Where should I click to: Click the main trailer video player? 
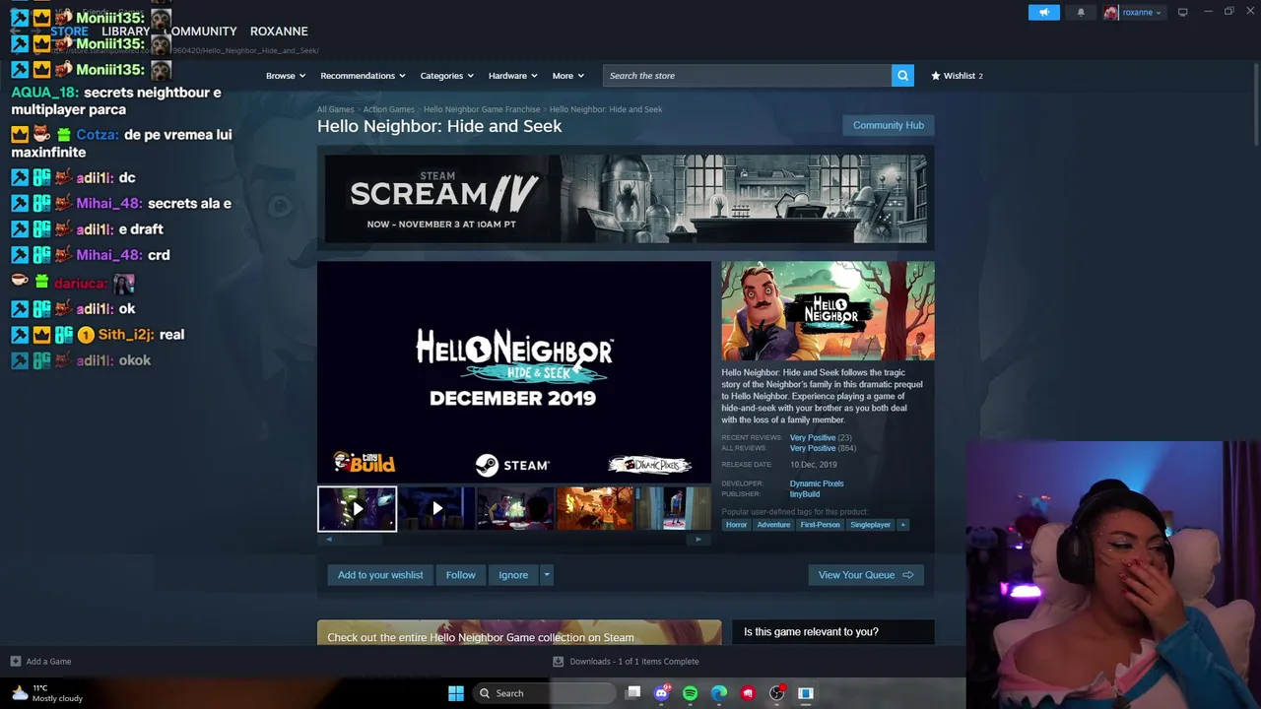pos(513,372)
